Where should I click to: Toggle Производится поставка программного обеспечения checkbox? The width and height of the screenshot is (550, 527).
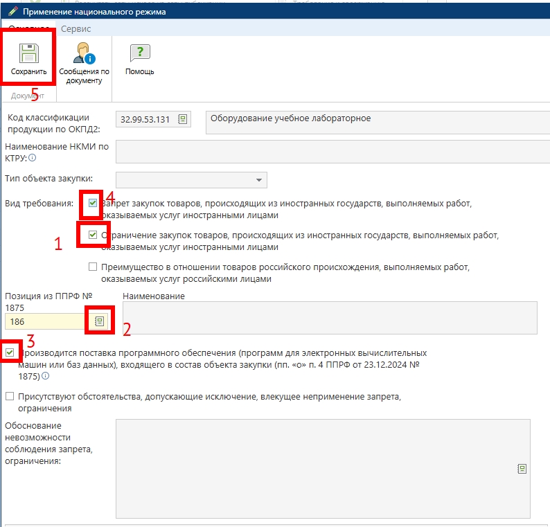[x=9, y=353]
